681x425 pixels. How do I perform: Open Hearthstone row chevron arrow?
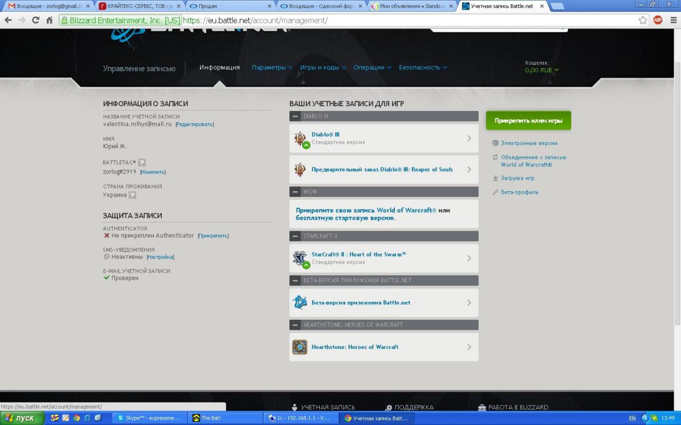coord(469,347)
